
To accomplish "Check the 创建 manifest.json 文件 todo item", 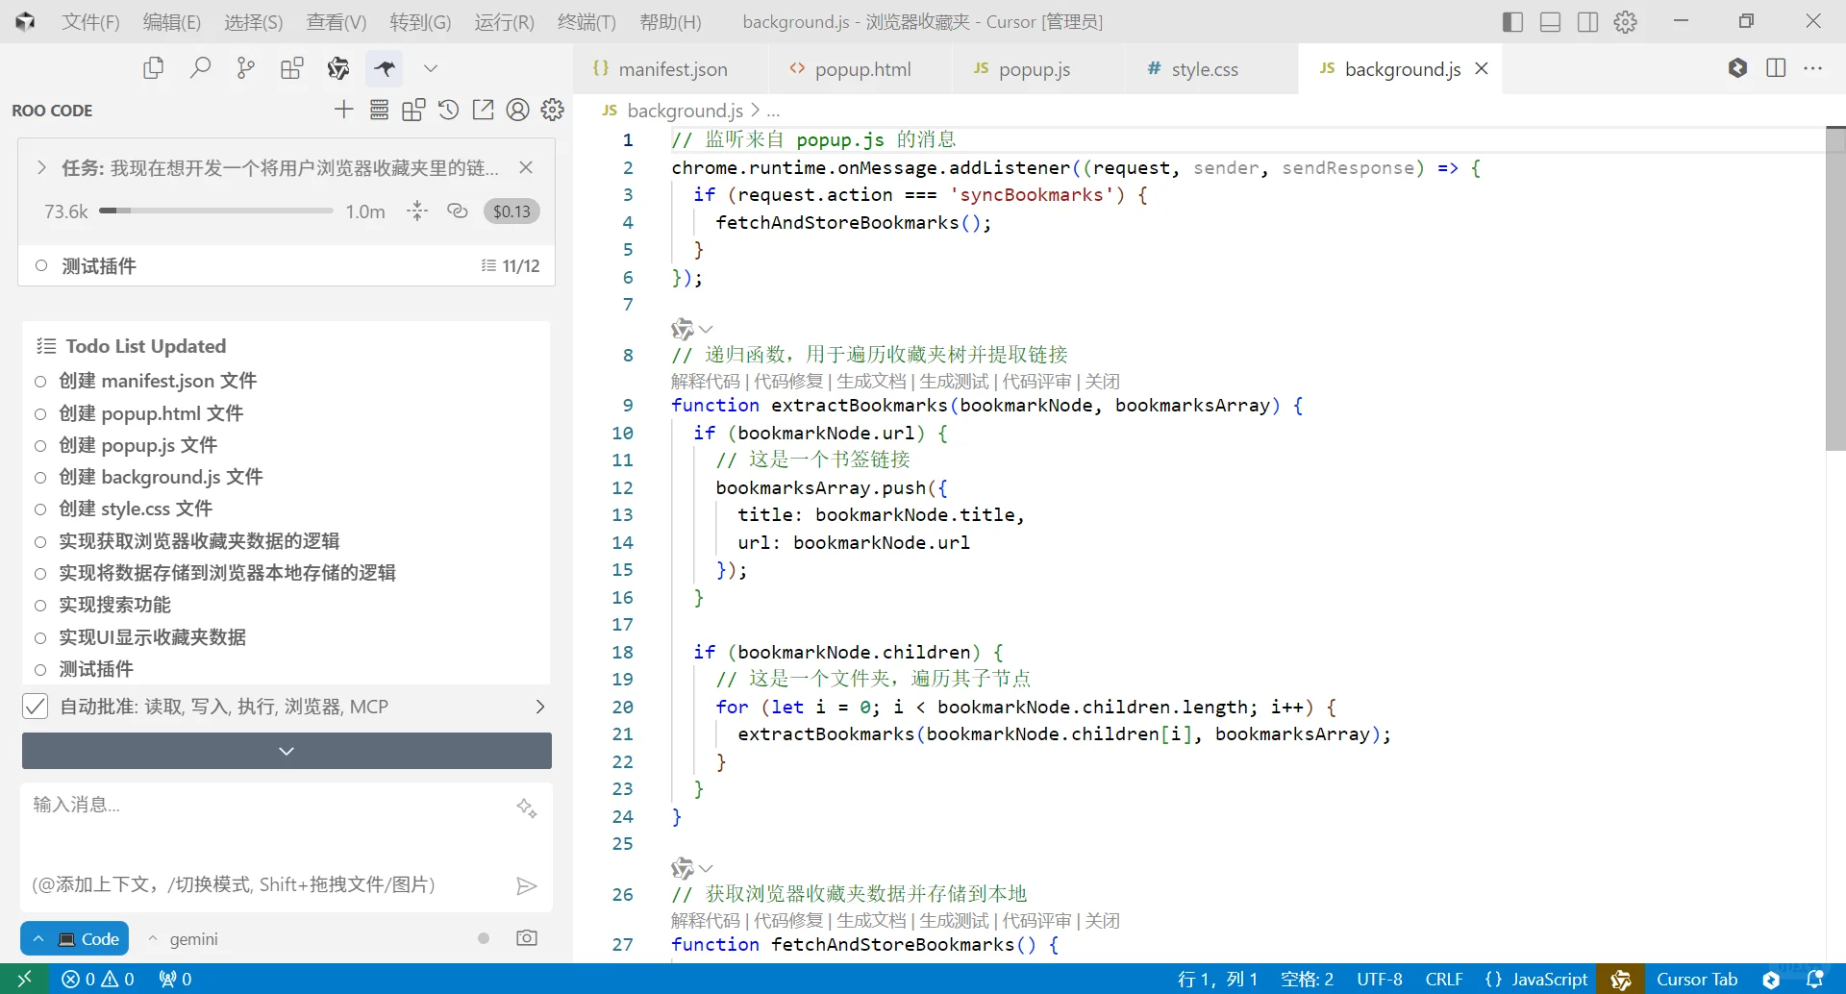I will click(x=40, y=382).
